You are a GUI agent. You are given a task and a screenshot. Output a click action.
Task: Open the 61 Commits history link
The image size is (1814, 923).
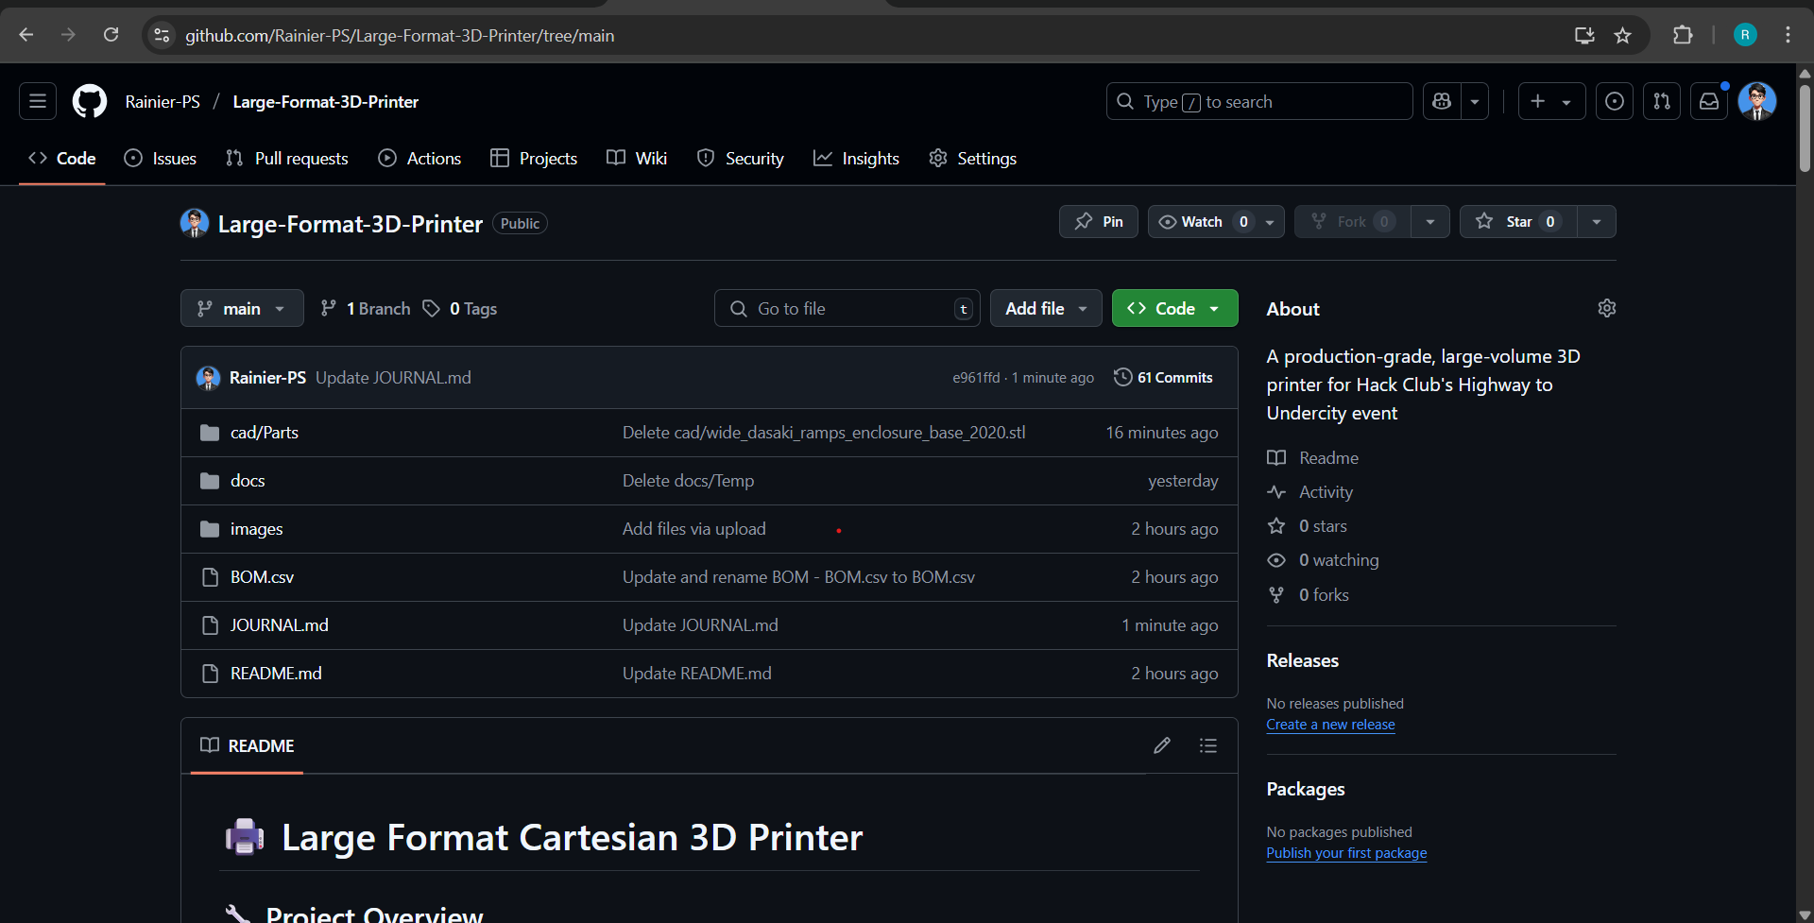[1164, 377]
